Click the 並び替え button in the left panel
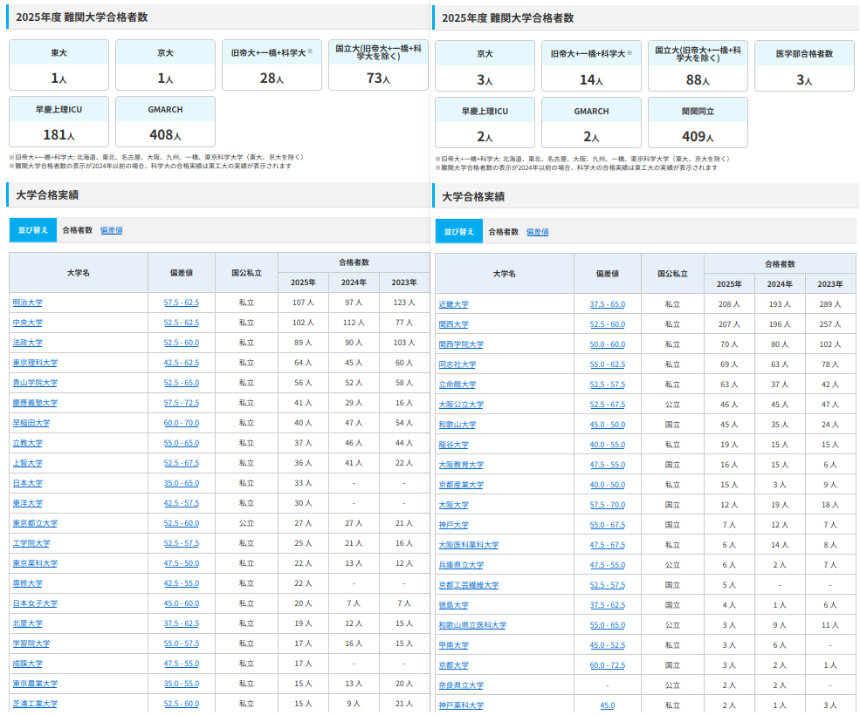860x715 pixels. 33,230
